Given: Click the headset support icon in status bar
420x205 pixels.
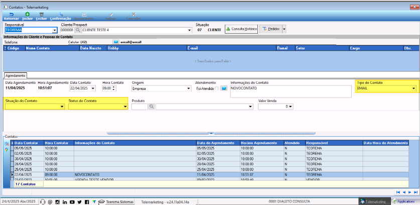Looking at the screenshot, I should [x=43, y=202].
